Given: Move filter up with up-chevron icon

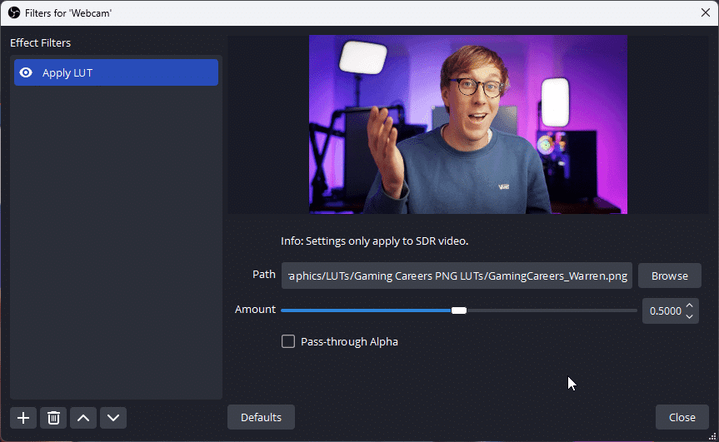Looking at the screenshot, I should pyautogui.click(x=83, y=418).
